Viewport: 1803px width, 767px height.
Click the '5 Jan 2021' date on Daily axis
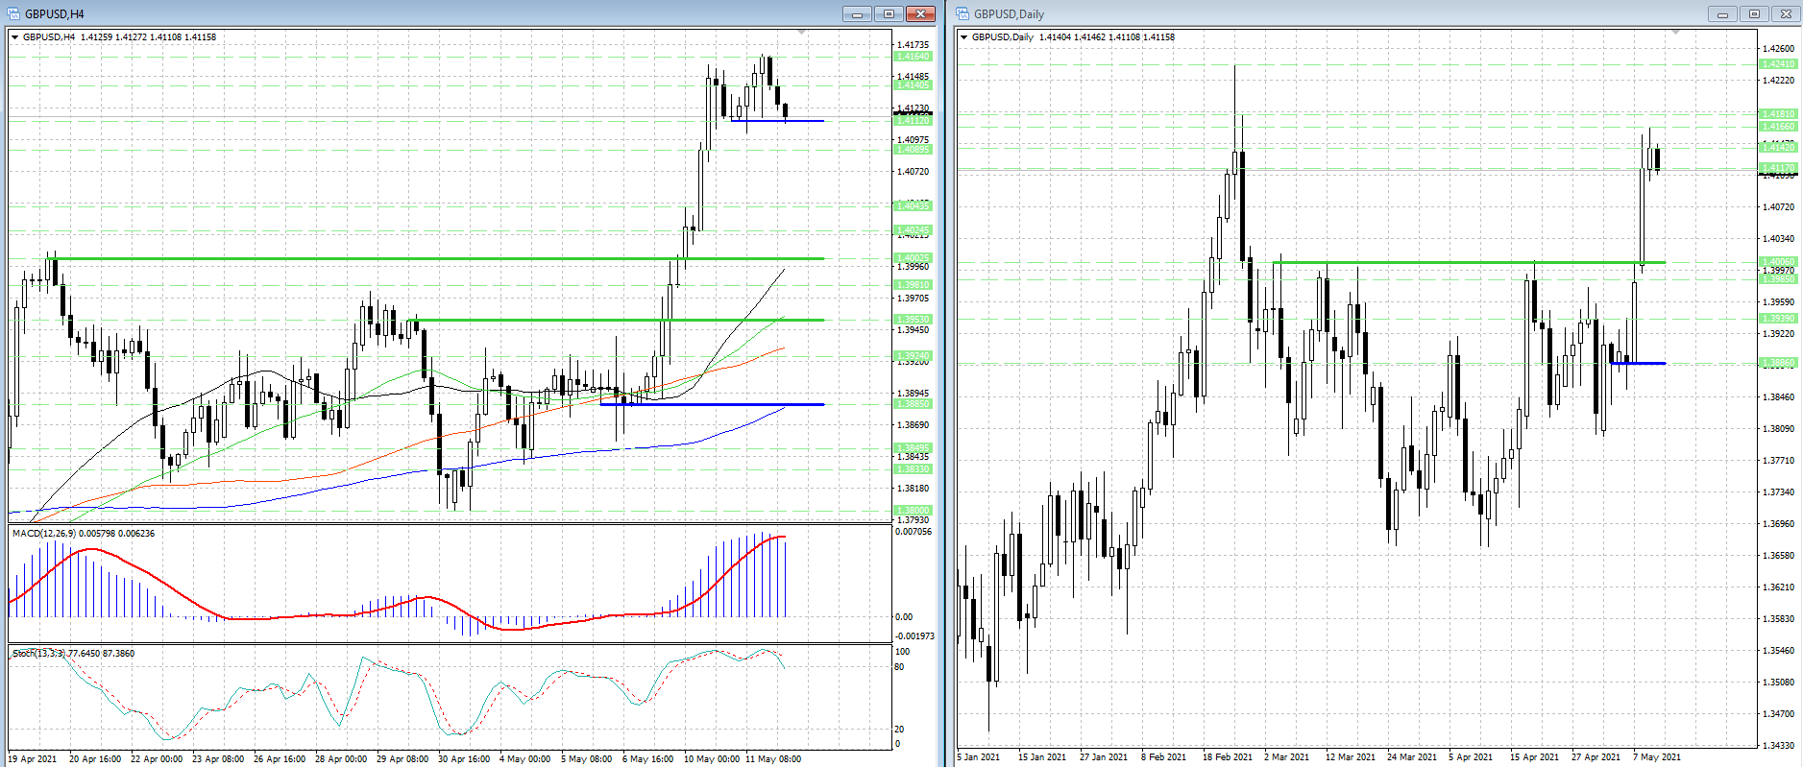pos(979,756)
